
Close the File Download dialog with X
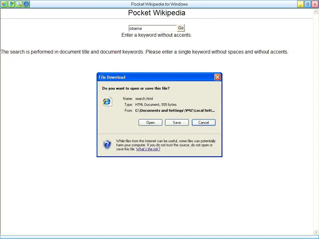[217, 77]
